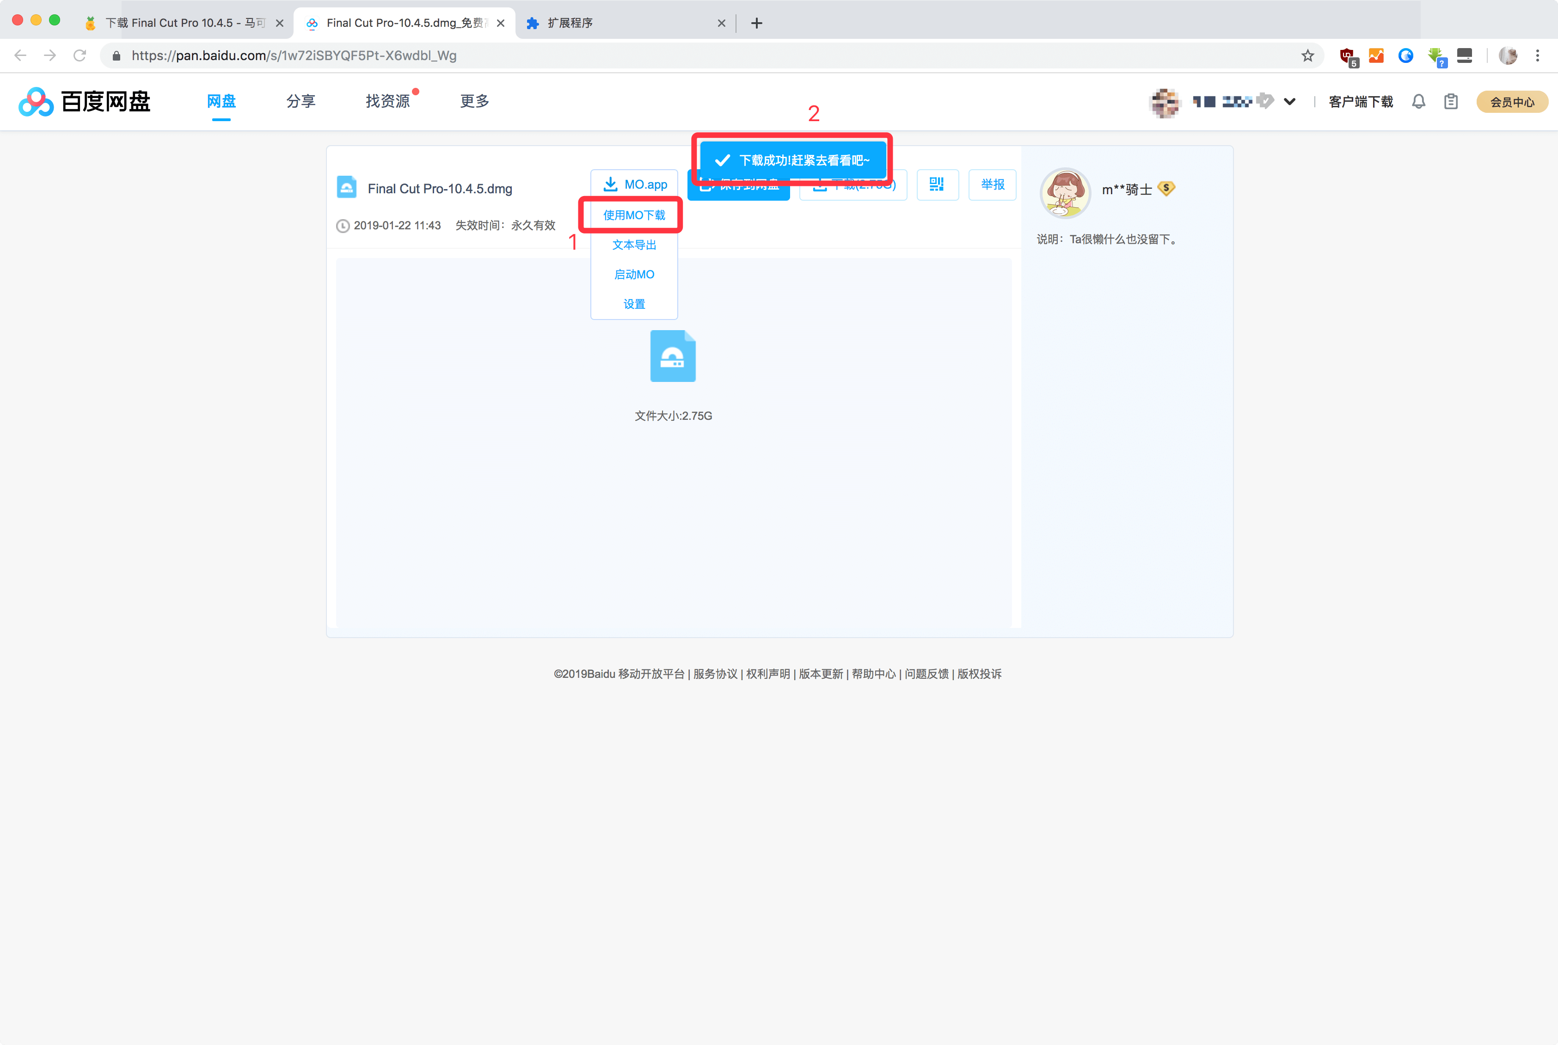View the site lock security info
1558x1045 pixels.
[116, 55]
